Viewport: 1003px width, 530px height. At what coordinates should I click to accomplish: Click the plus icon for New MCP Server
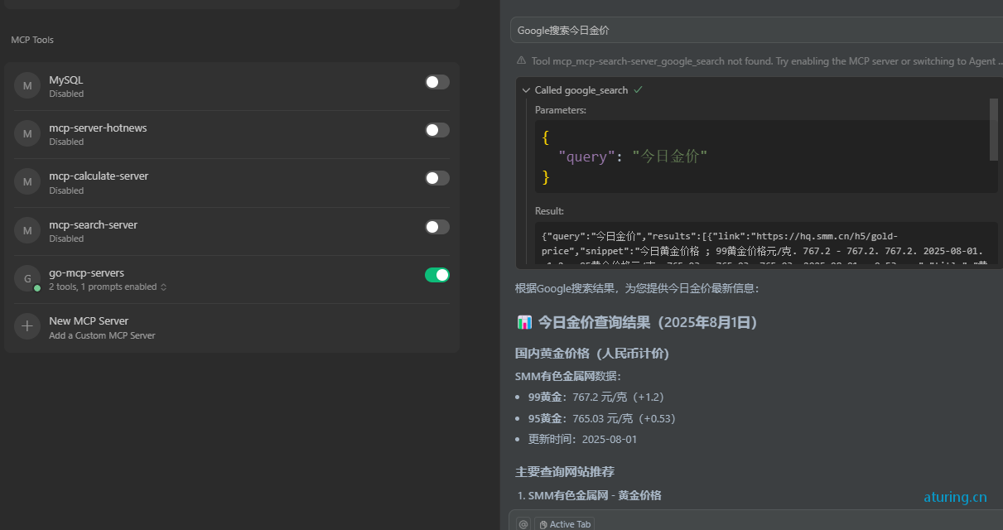(x=27, y=326)
